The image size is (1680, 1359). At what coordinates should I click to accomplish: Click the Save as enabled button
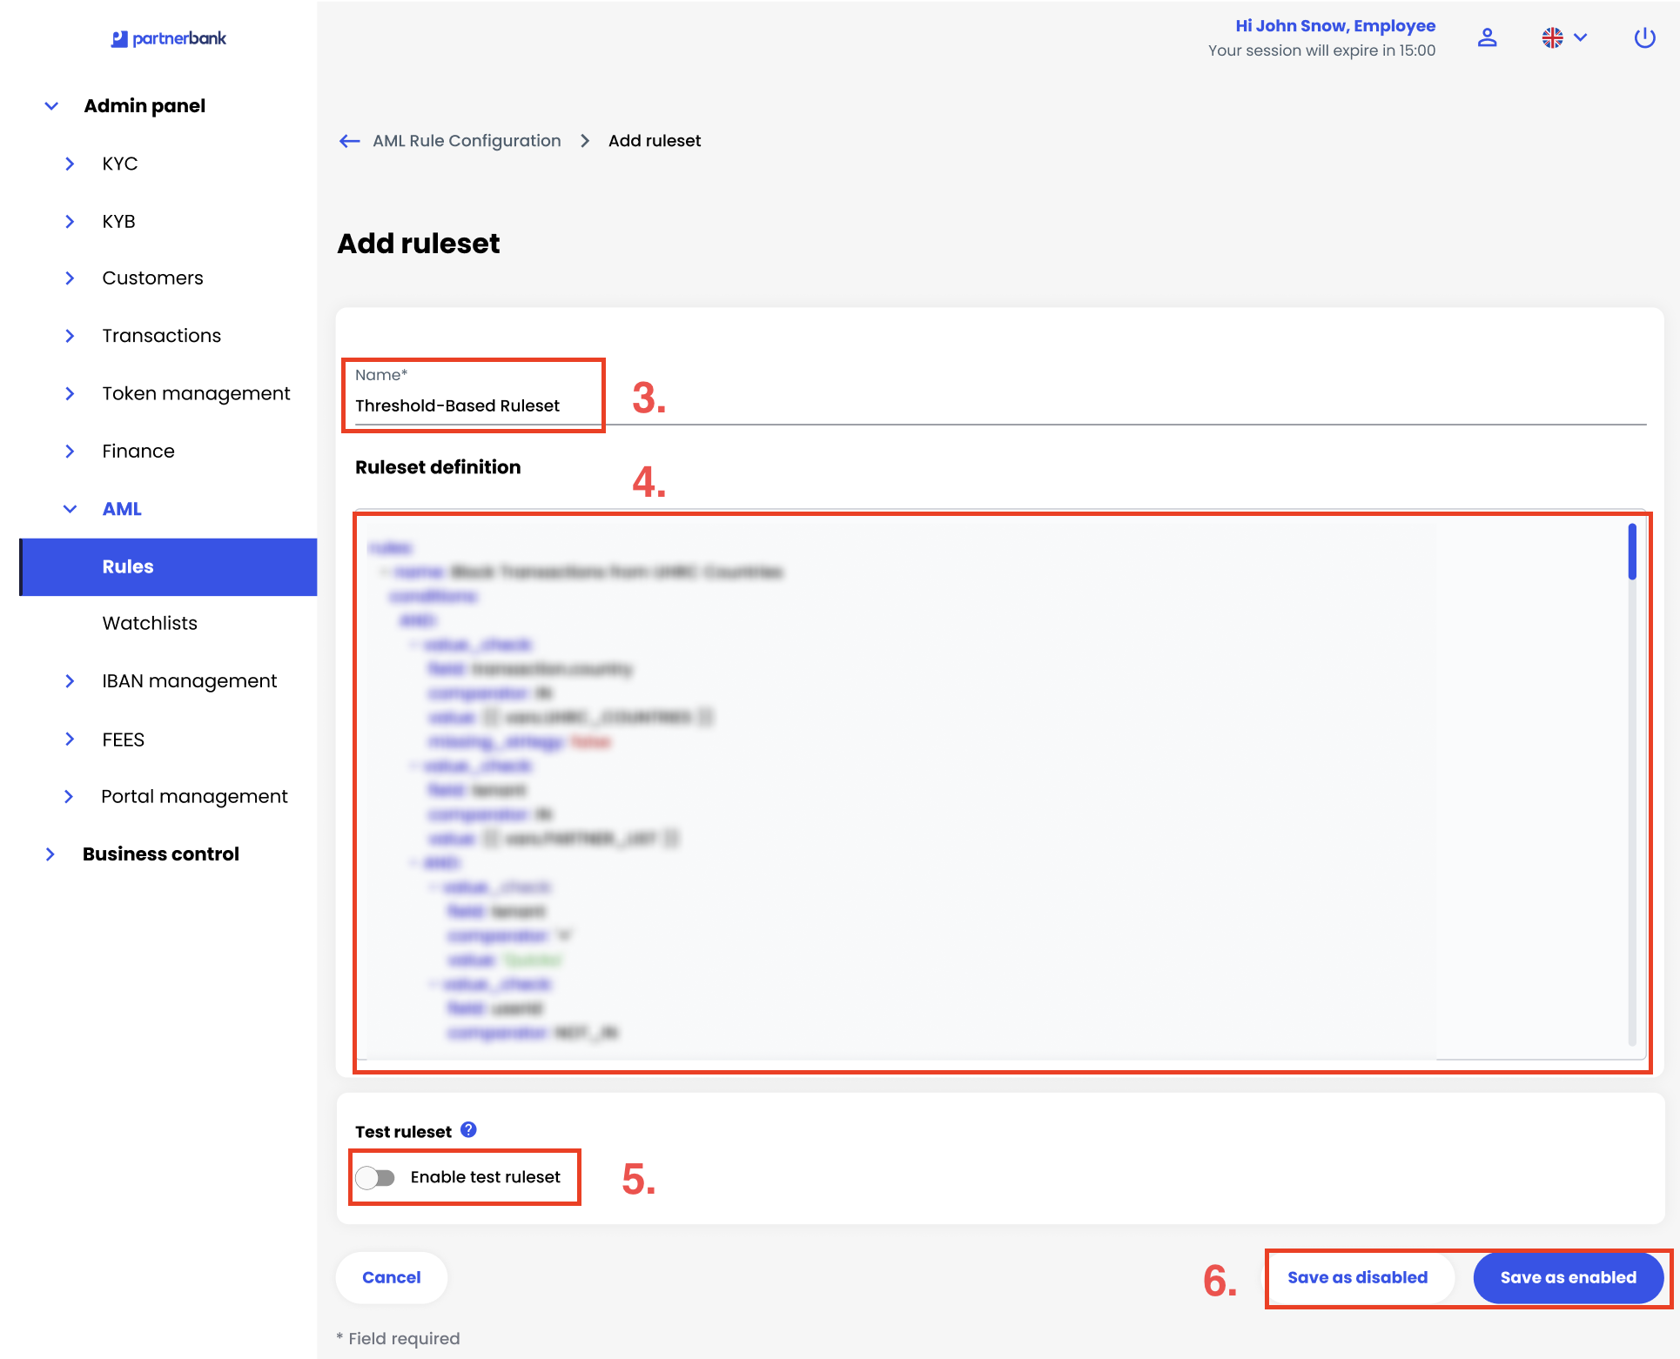(x=1568, y=1277)
